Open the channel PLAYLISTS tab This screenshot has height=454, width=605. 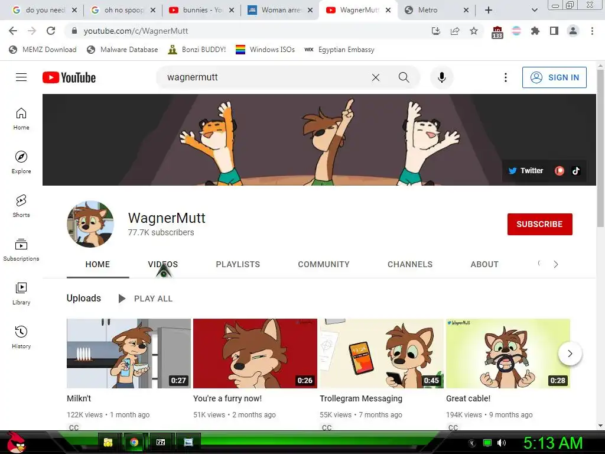(238, 264)
